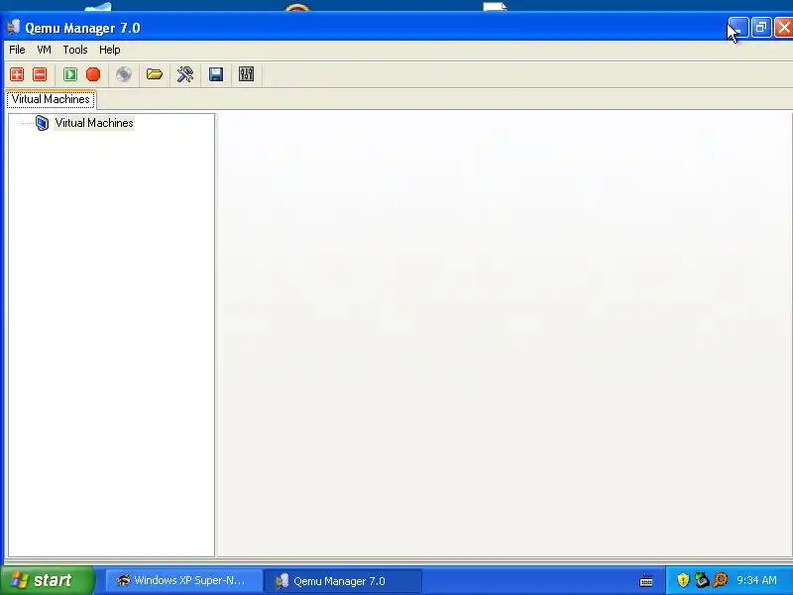Image resolution: width=793 pixels, height=595 pixels.
Task: Open the File menu
Action: [x=17, y=50]
